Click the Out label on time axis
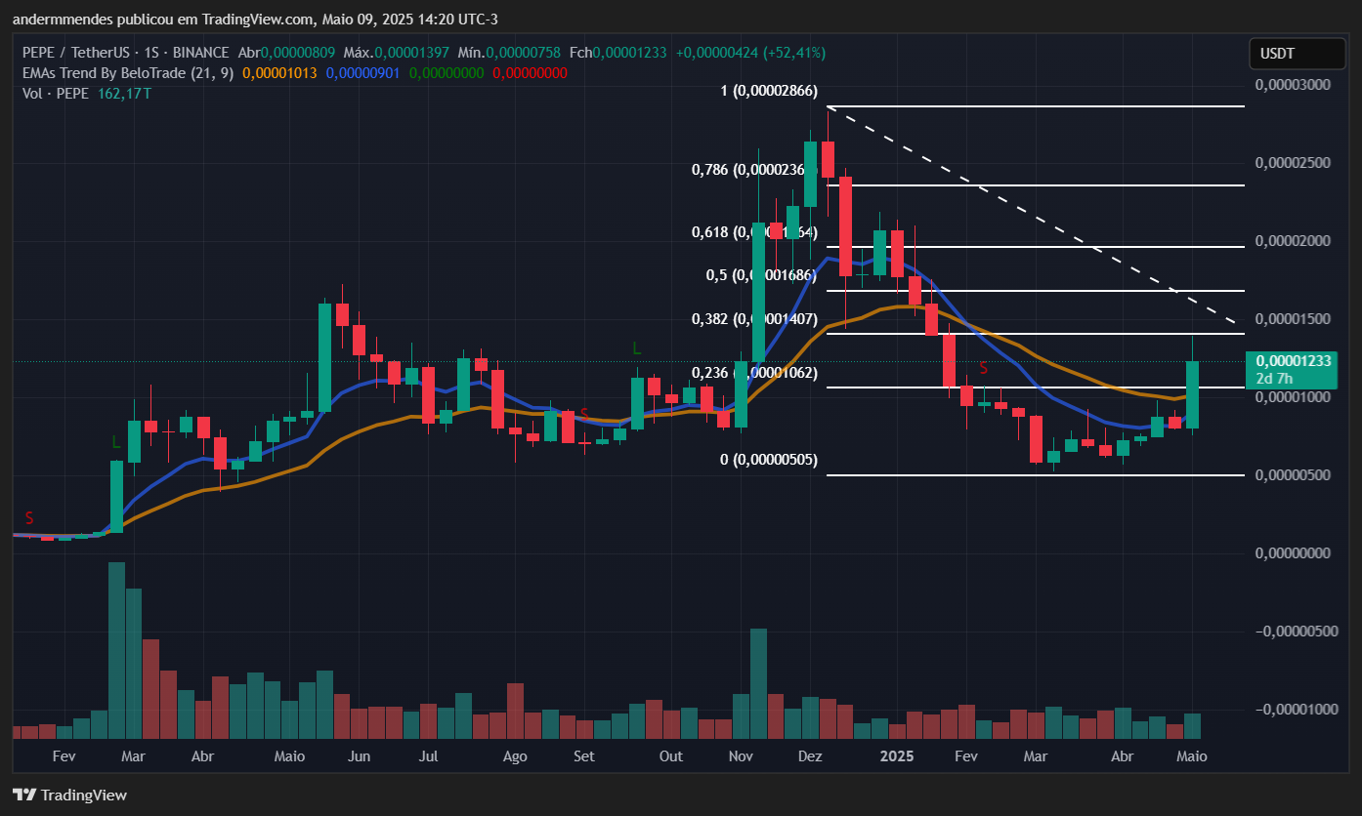Screen dimensions: 1362x816 pos(670,756)
